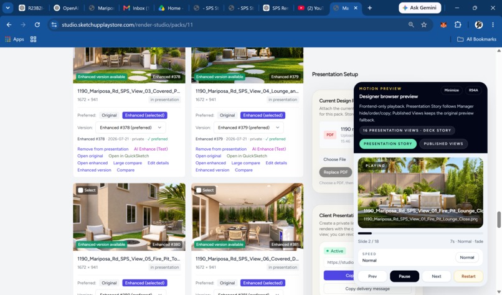The height and width of the screenshot is (295, 502).
Task: Switch to the OpenAI tab
Action: click(x=67, y=8)
